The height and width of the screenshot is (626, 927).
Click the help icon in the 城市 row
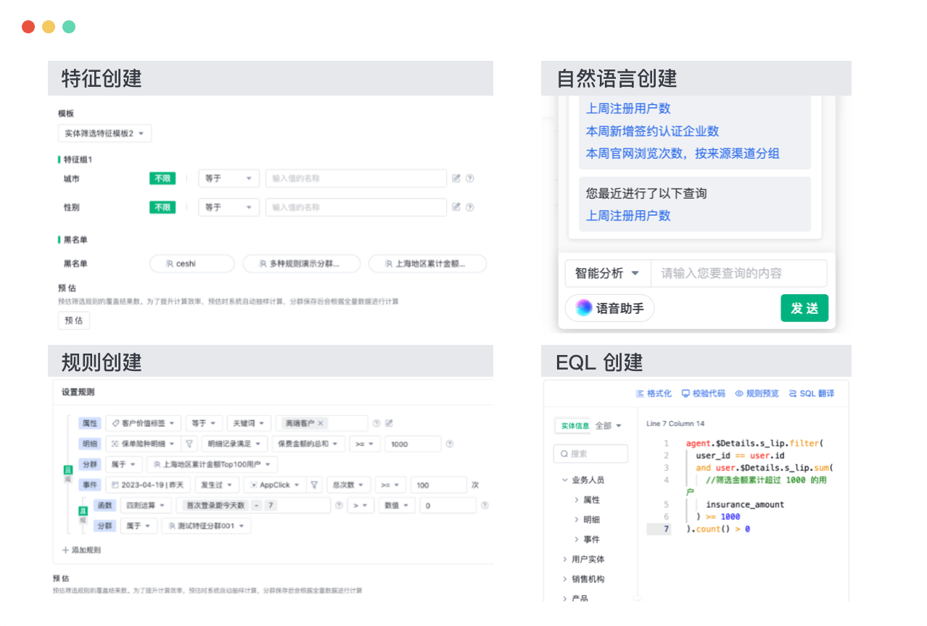pyautogui.click(x=469, y=178)
